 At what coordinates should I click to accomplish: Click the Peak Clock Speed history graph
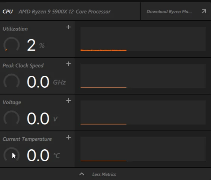(x=143, y=76)
